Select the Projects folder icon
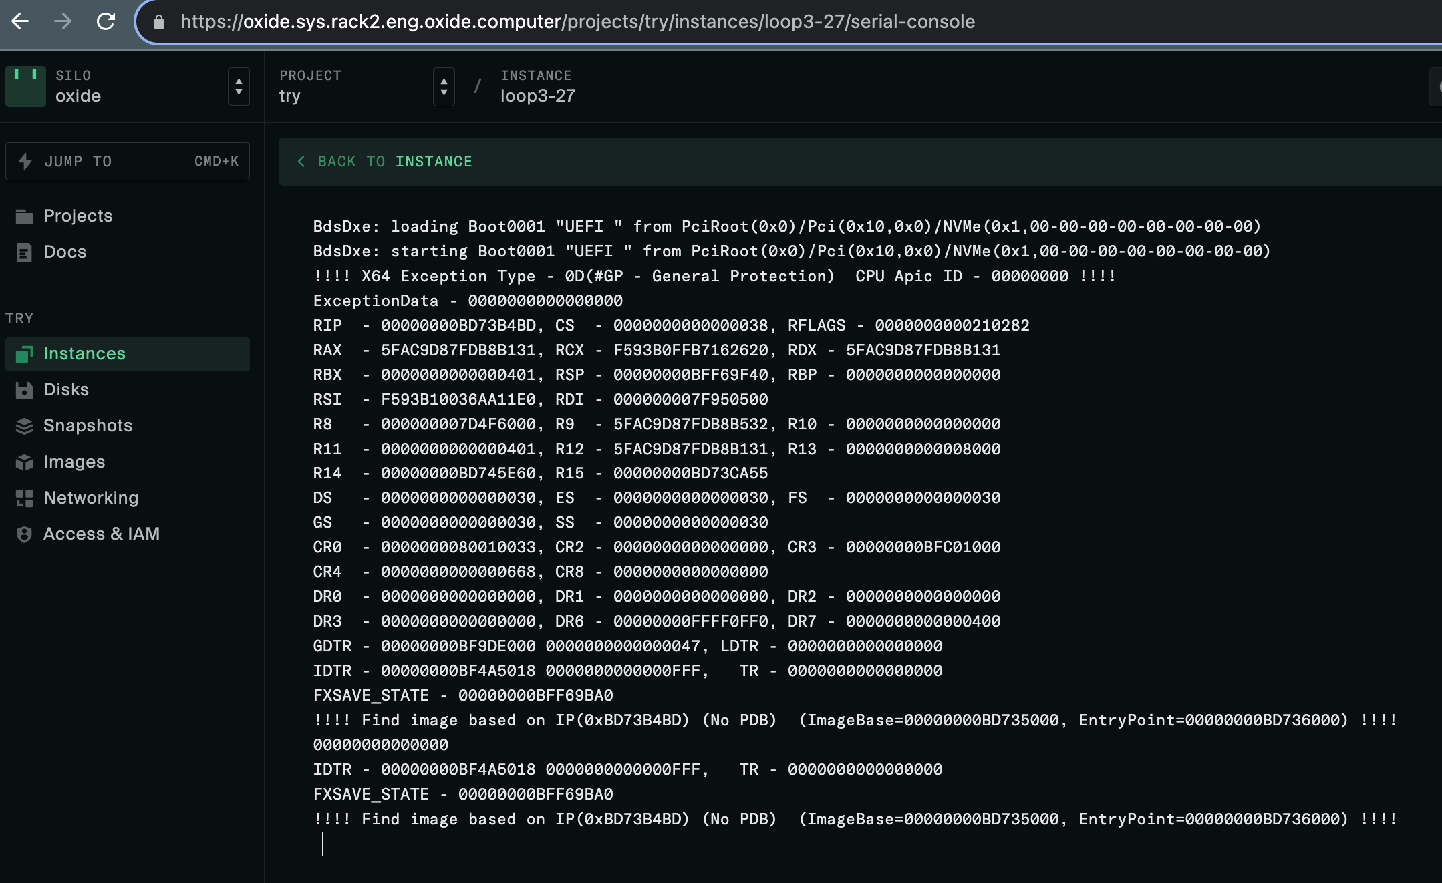This screenshot has width=1442, height=883. point(24,216)
